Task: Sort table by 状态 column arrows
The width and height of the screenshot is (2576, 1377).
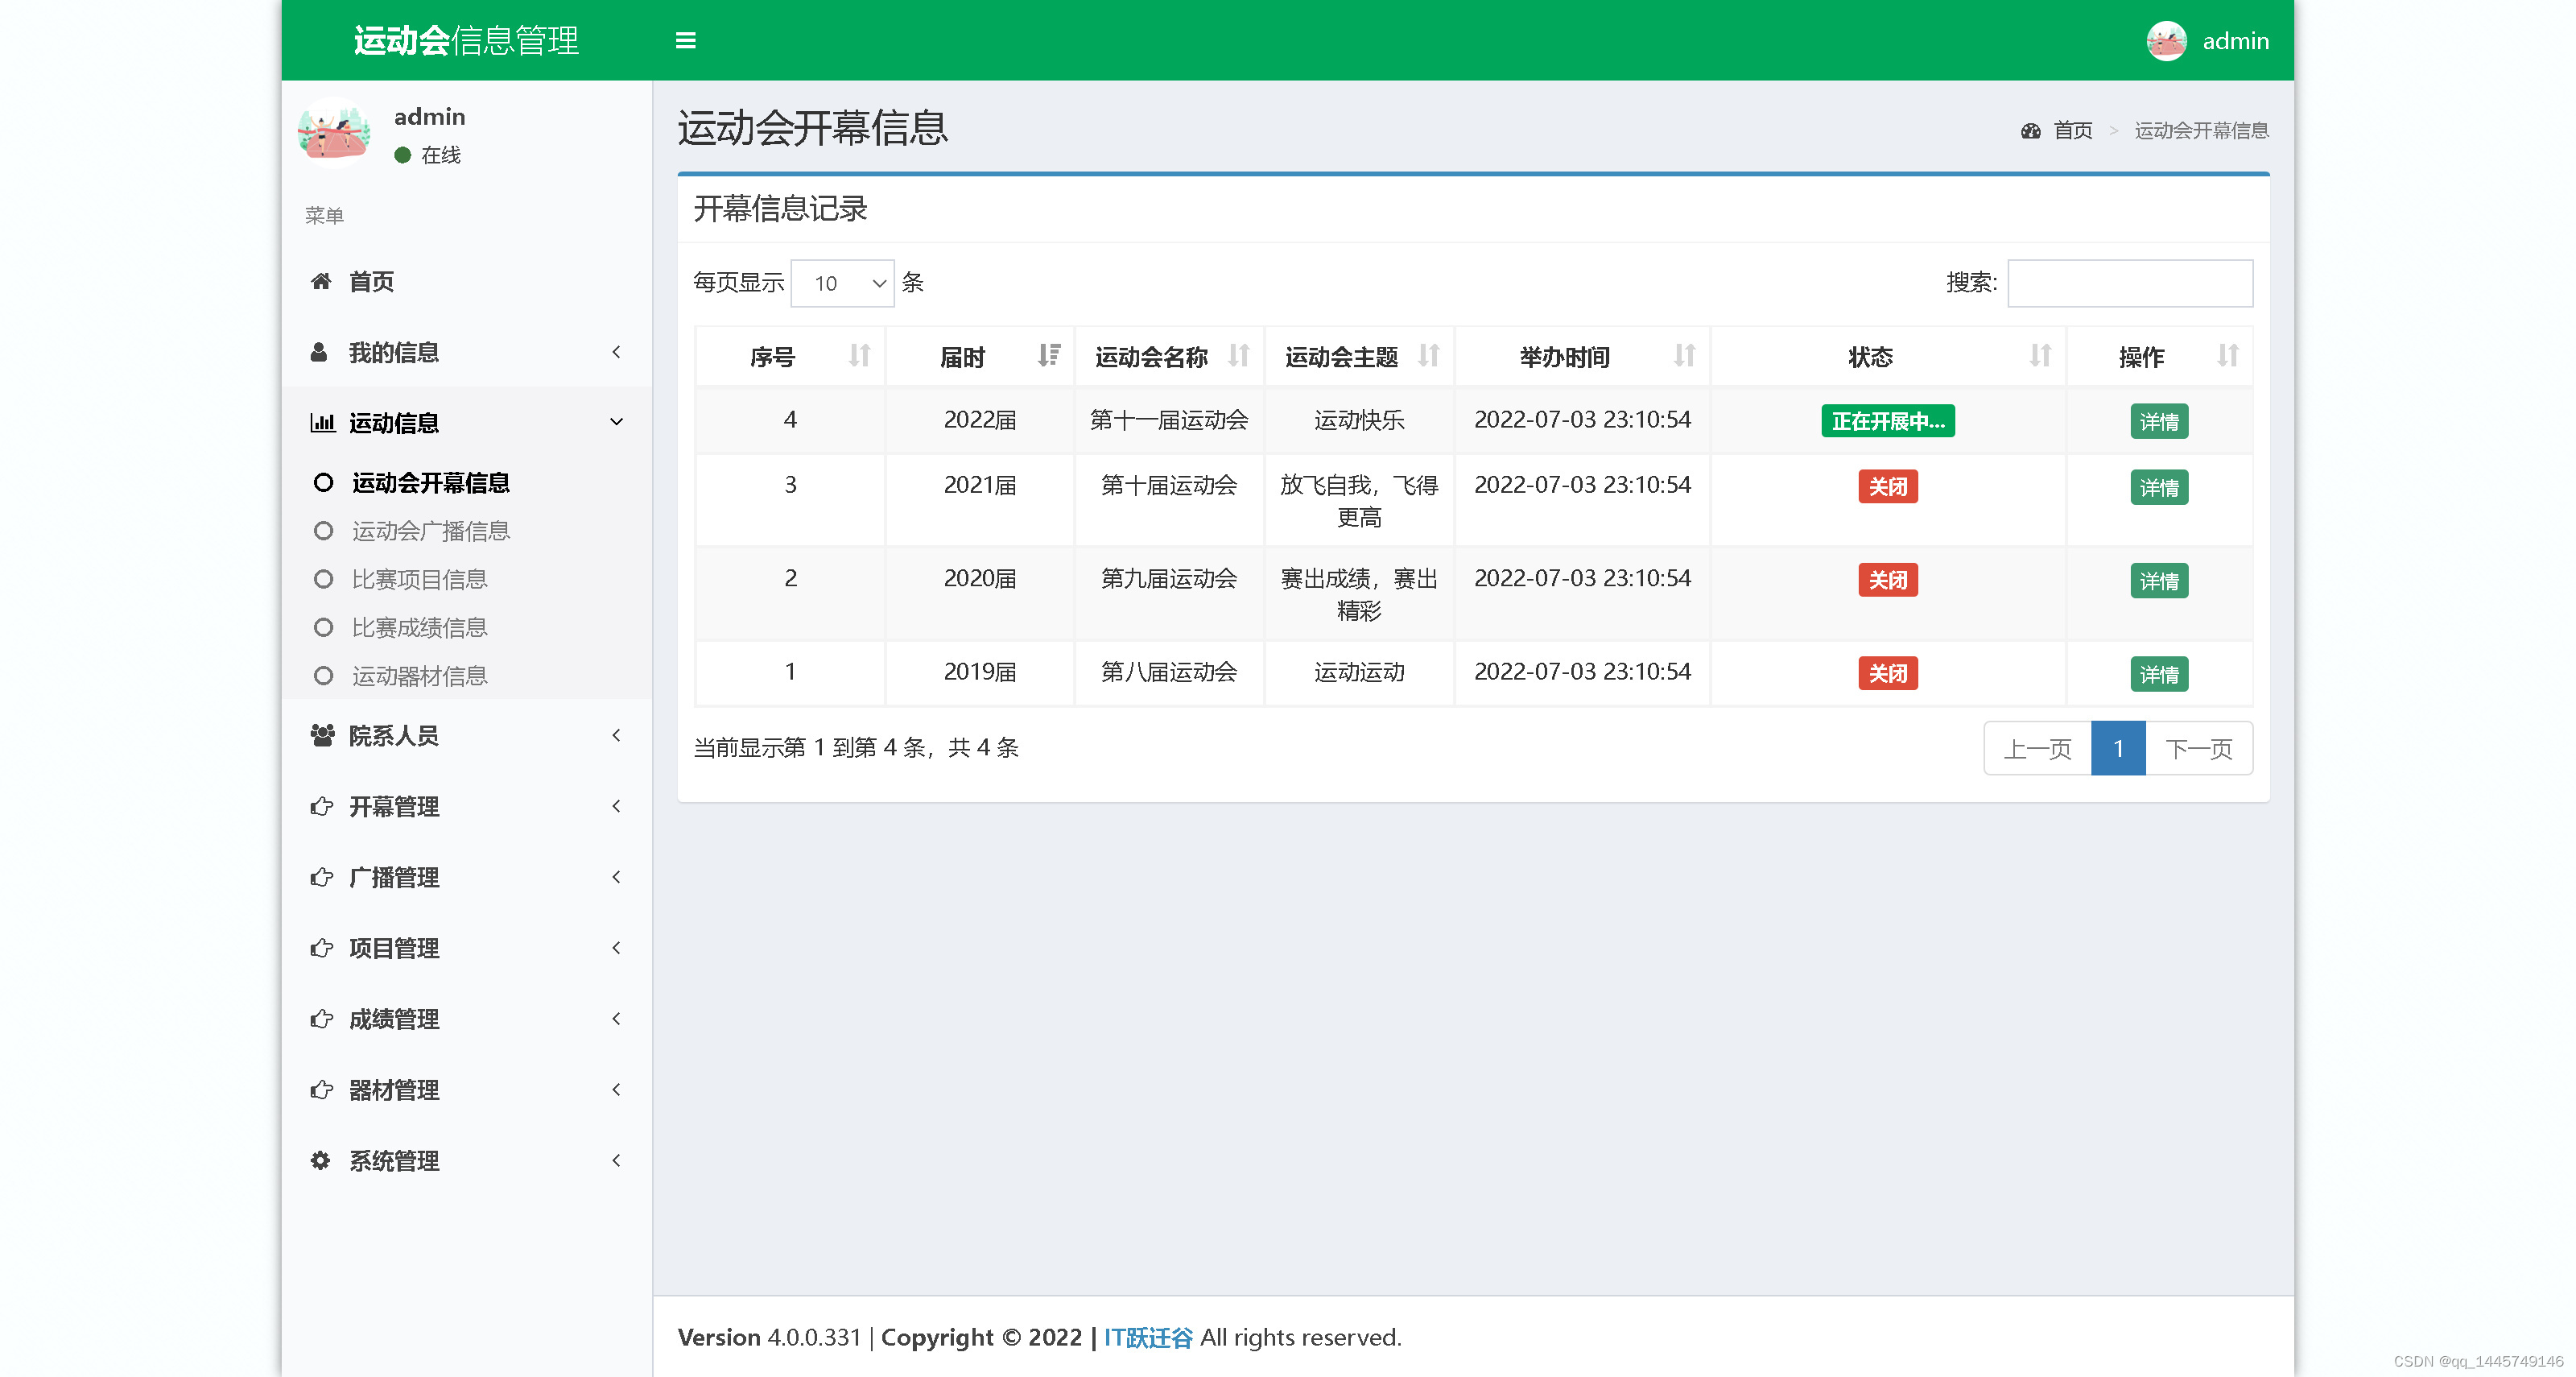Action: [2040, 356]
